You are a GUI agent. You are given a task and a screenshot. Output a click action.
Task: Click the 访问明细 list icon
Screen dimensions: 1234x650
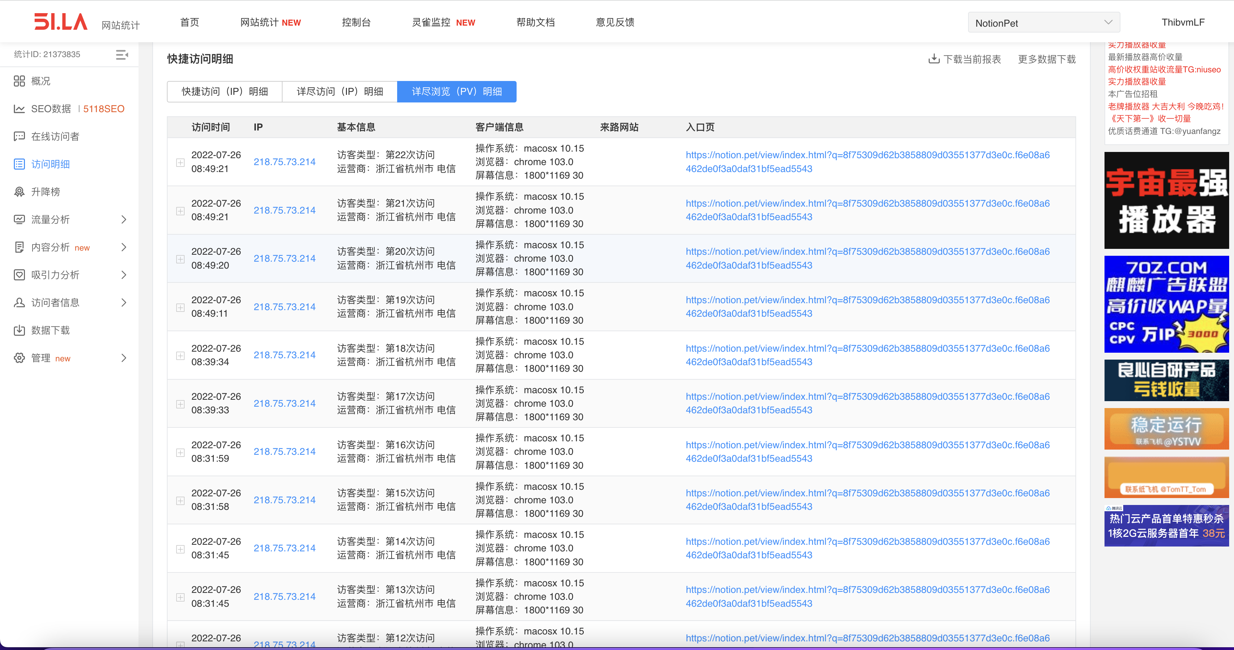[19, 164]
